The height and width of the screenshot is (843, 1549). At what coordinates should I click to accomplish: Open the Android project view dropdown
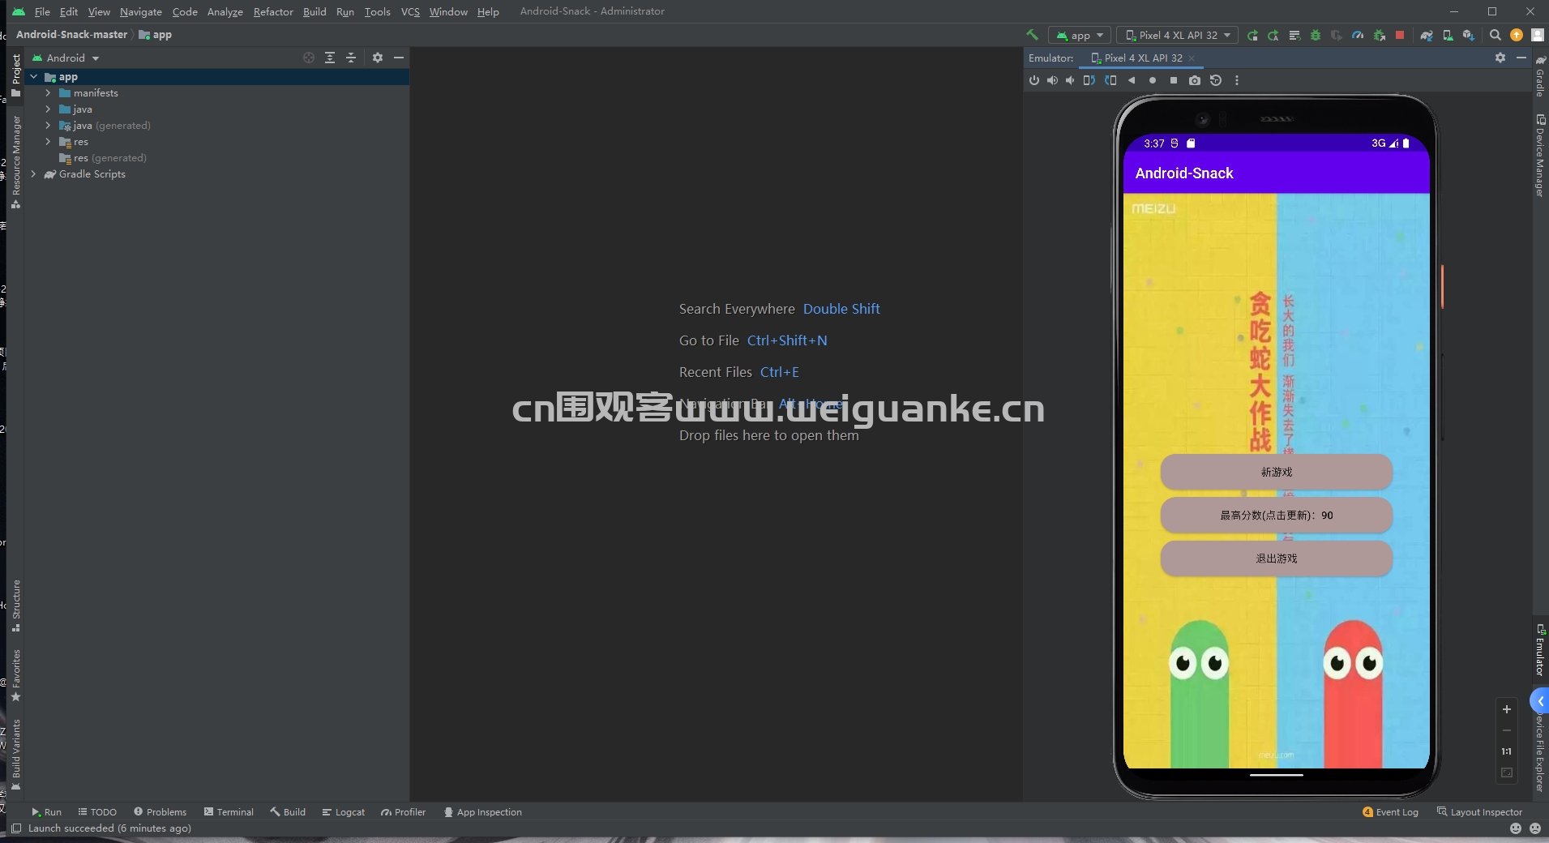[66, 58]
